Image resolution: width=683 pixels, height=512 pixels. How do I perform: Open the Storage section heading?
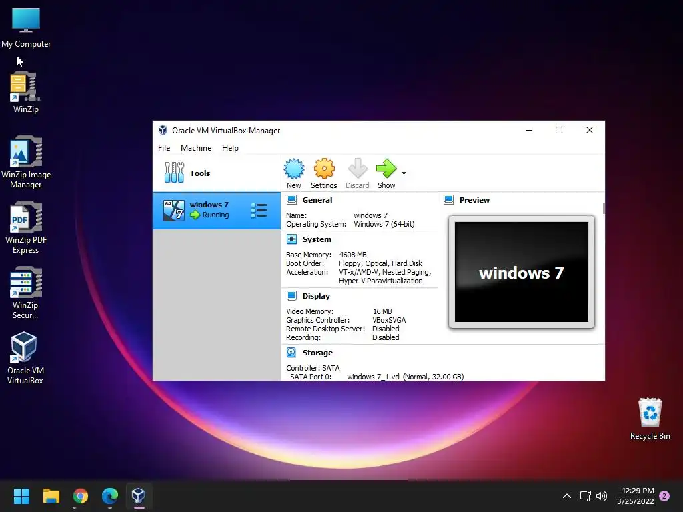point(317,352)
